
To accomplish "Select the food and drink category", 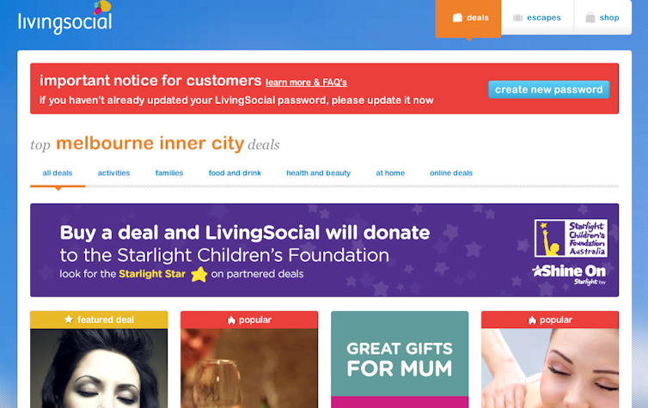I will tap(235, 173).
